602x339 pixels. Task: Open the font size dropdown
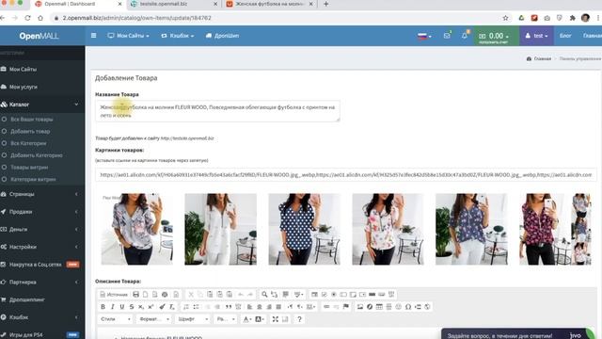pyautogui.click(x=226, y=319)
